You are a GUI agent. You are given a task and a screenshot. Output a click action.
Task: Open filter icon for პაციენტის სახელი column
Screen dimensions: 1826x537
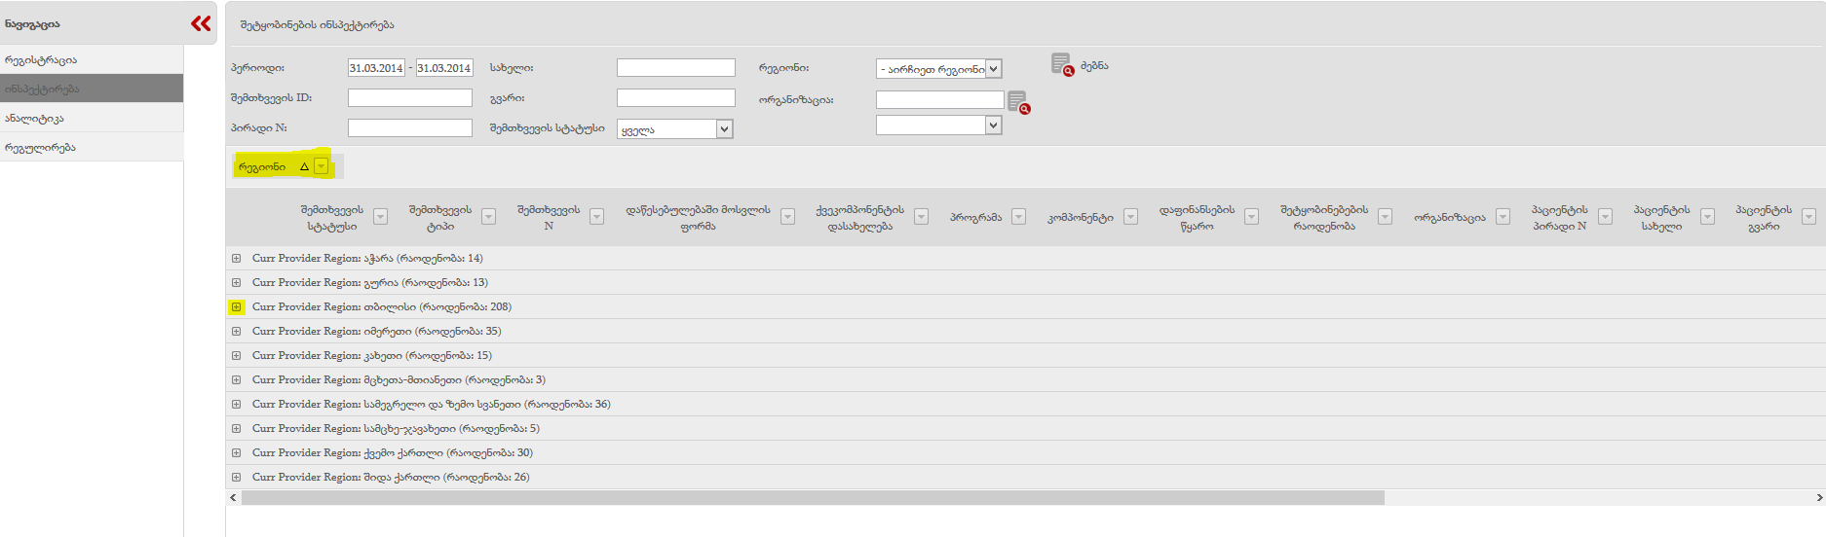click(x=1707, y=217)
